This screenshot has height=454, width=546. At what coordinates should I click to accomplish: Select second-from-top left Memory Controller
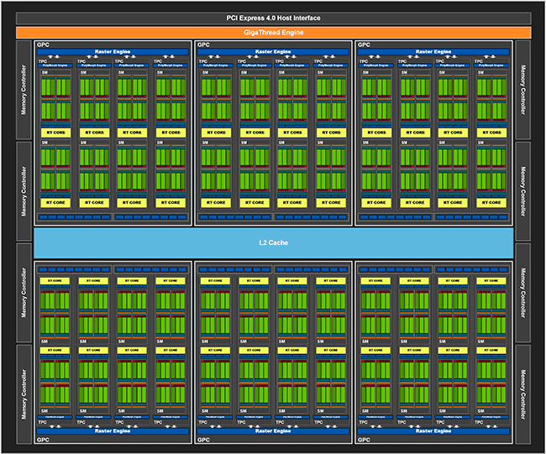click(24, 190)
